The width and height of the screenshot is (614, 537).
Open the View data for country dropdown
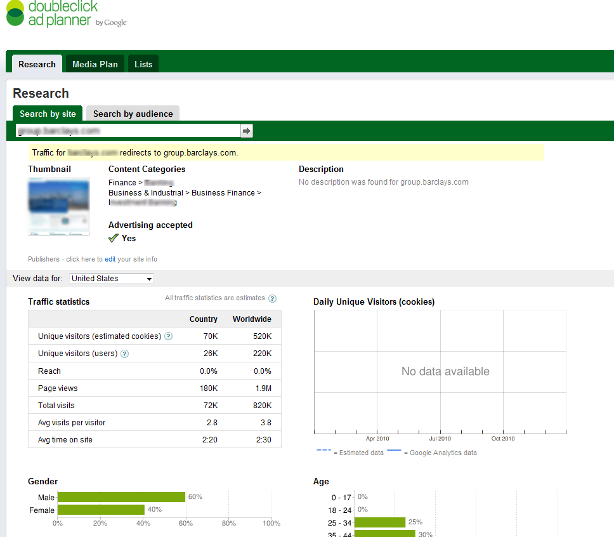coord(112,279)
